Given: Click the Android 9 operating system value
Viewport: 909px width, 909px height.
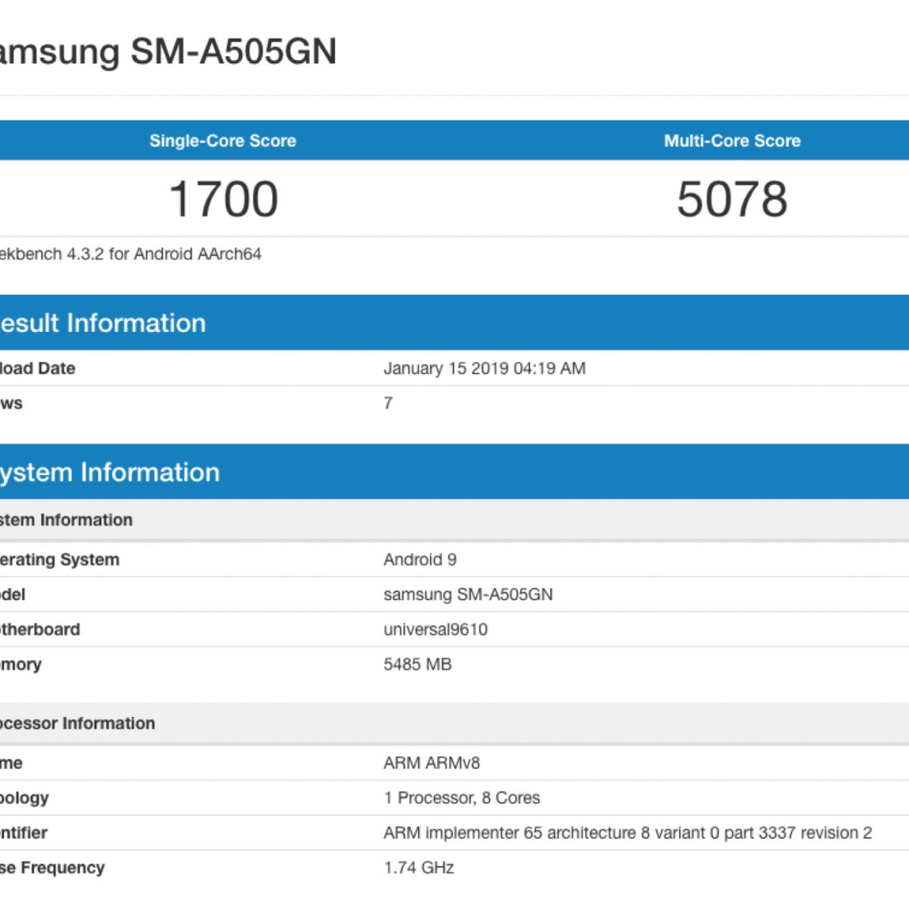Looking at the screenshot, I should [420, 560].
